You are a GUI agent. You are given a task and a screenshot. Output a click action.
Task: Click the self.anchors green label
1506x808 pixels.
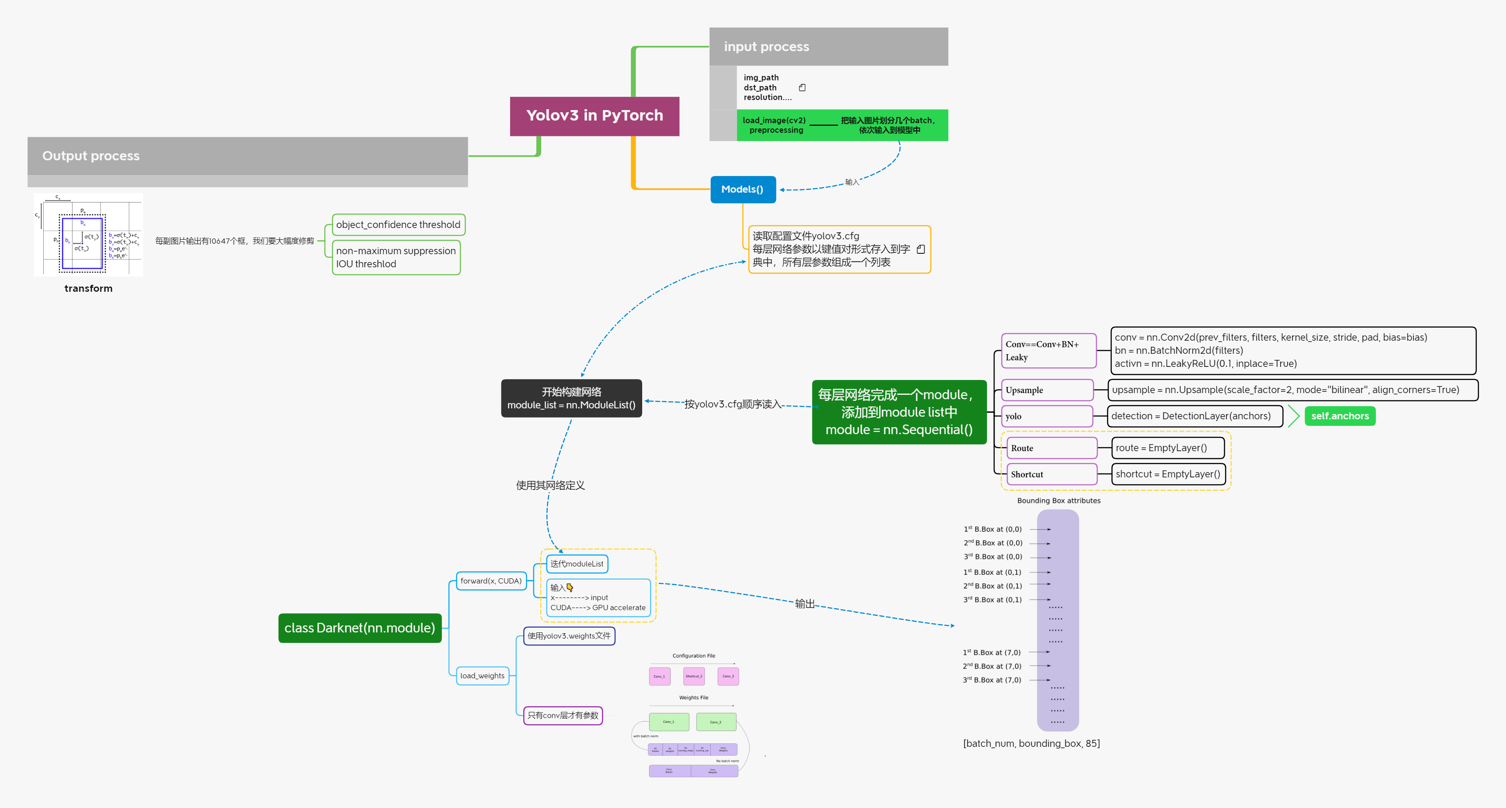pyautogui.click(x=1340, y=416)
